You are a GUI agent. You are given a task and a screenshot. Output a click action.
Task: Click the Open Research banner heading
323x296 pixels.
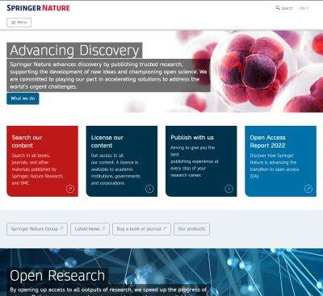[x=57, y=276]
